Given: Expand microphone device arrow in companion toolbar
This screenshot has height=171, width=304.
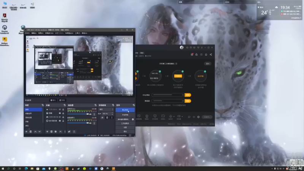Looking at the screenshot, I should 174,117.
